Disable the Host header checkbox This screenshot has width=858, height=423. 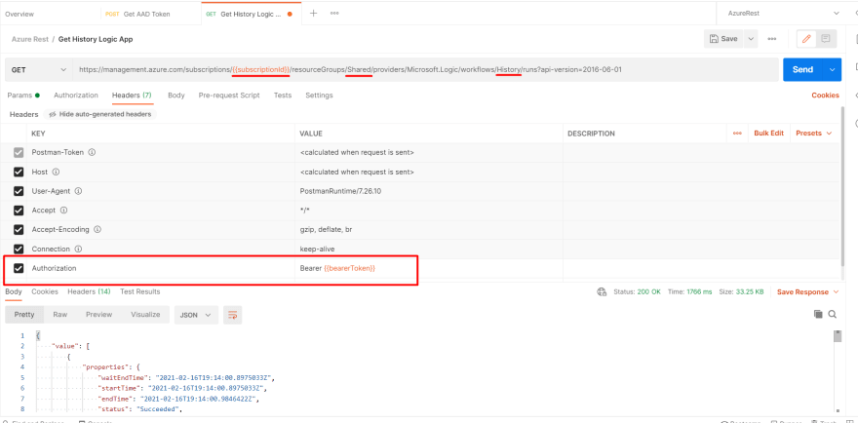point(18,172)
